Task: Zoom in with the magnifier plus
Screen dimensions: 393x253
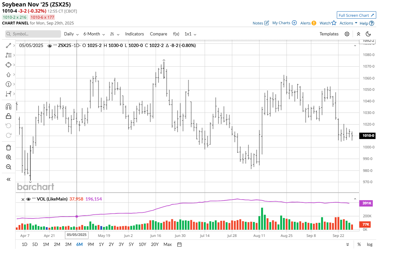Action: 8,157
